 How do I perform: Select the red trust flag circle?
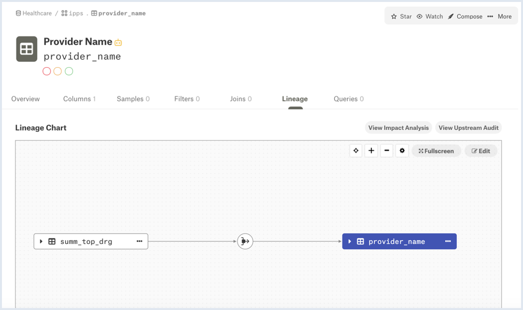(47, 71)
